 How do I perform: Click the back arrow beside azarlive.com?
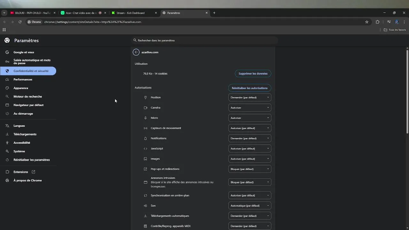136,52
